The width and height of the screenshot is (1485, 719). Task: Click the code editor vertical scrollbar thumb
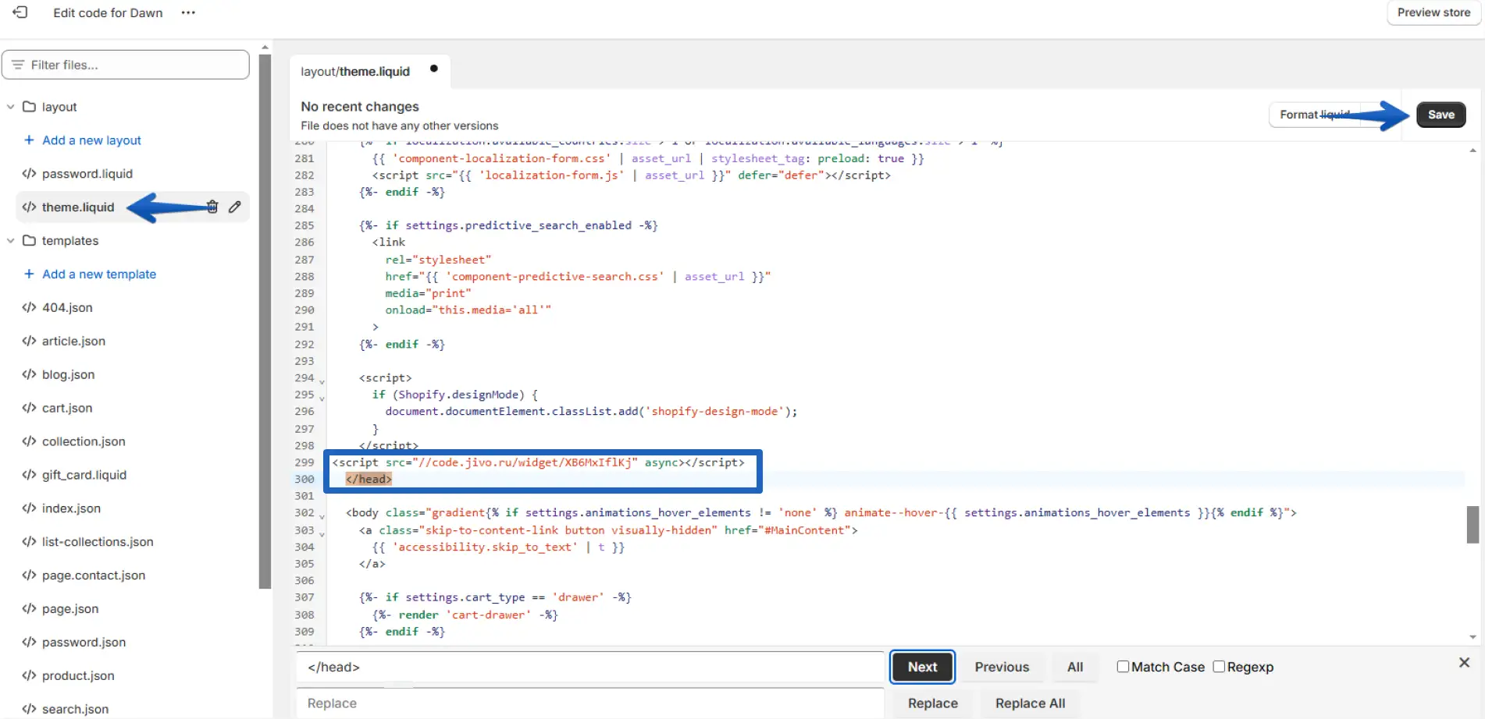coord(1473,524)
